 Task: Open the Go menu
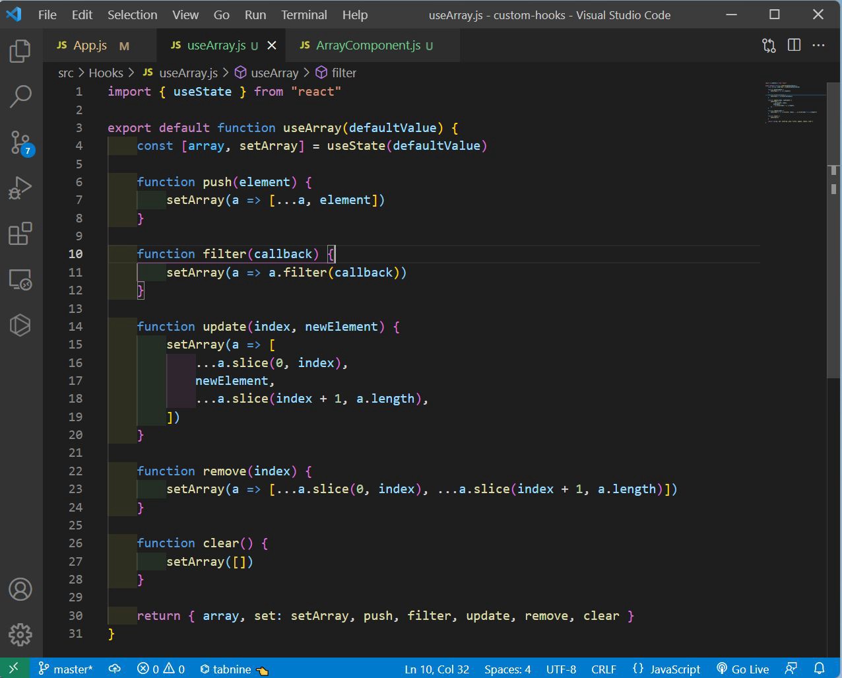pyautogui.click(x=222, y=15)
